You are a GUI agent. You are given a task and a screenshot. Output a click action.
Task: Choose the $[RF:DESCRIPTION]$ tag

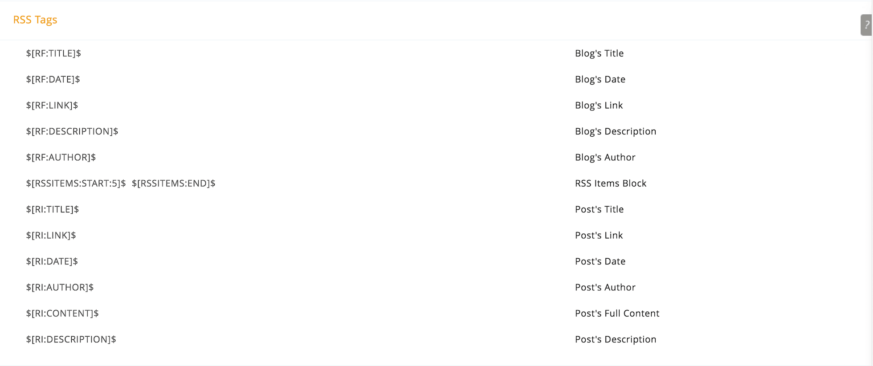(x=72, y=131)
